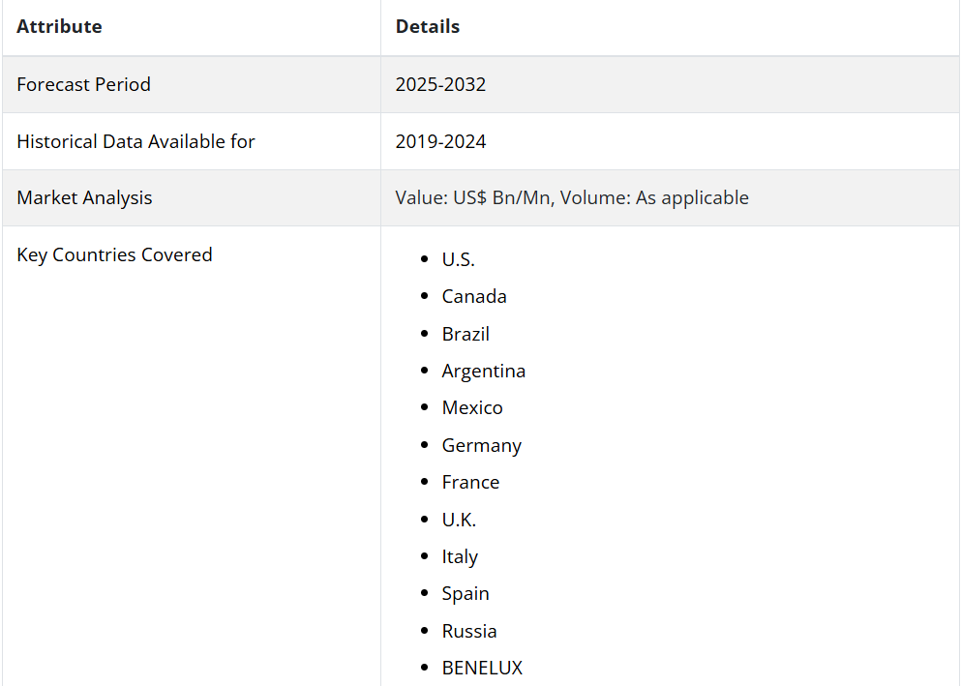Select Brazil in the country list

coord(465,334)
